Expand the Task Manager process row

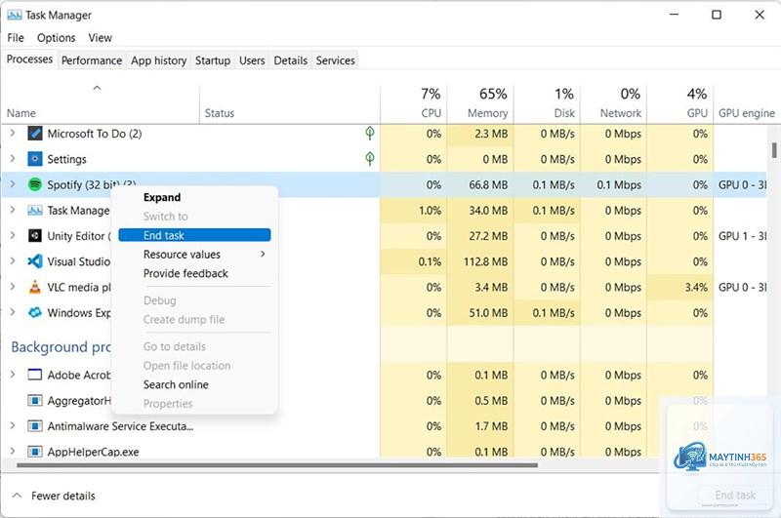pos(13,211)
